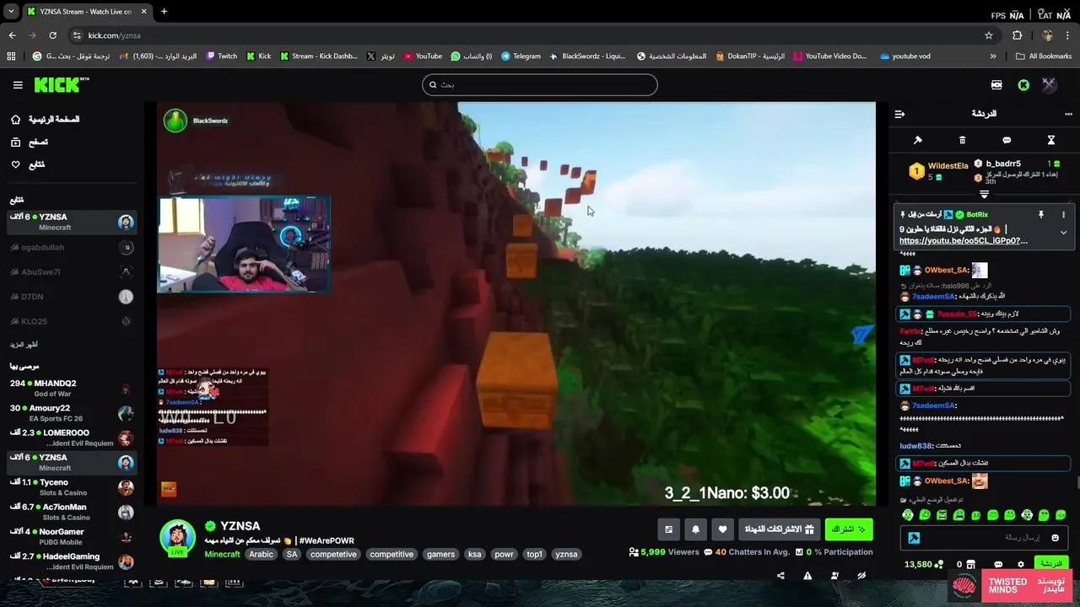Viewport: 1080px width, 607px height.
Task: Click the green اشتراك subscribe button
Action: tap(848, 529)
